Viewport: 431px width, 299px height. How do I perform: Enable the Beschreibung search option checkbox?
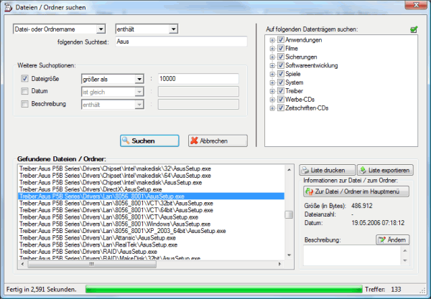(x=24, y=104)
